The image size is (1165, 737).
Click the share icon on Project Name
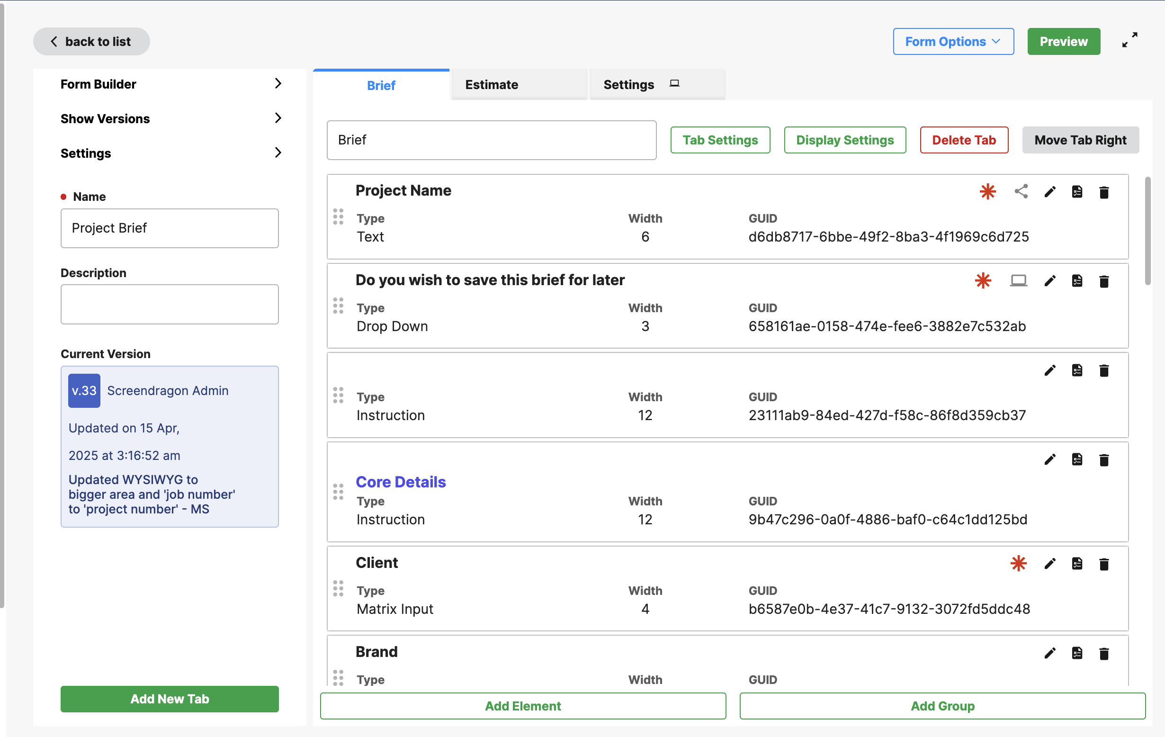coord(1021,192)
